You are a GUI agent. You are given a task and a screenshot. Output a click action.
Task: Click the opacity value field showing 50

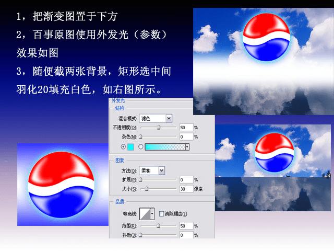(186, 128)
